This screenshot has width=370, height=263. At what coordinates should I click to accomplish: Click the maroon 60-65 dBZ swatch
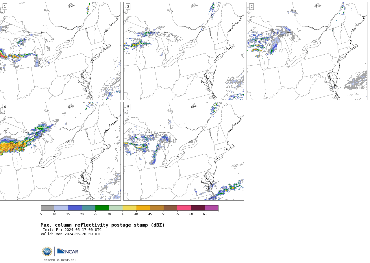pyautogui.click(x=198, y=208)
